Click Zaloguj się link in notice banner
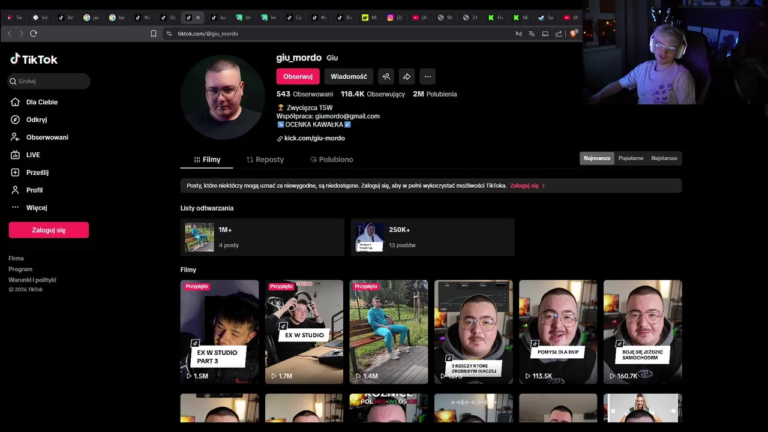The image size is (768, 432). pyautogui.click(x=527, y=186)
